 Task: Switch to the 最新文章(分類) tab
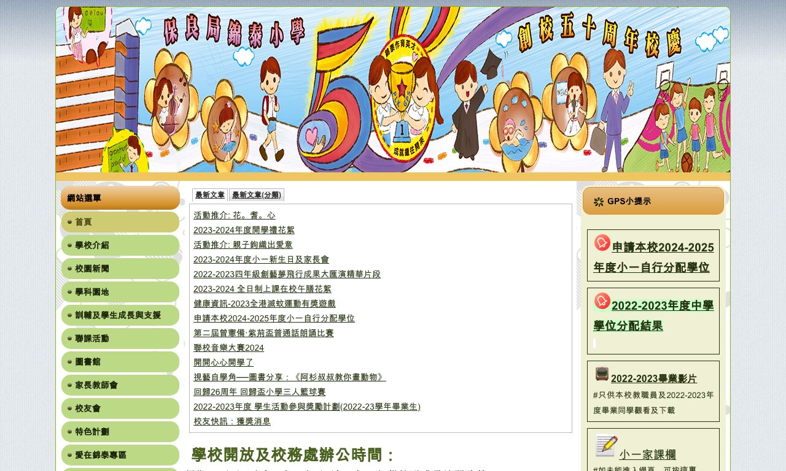(x=257, y=194)
